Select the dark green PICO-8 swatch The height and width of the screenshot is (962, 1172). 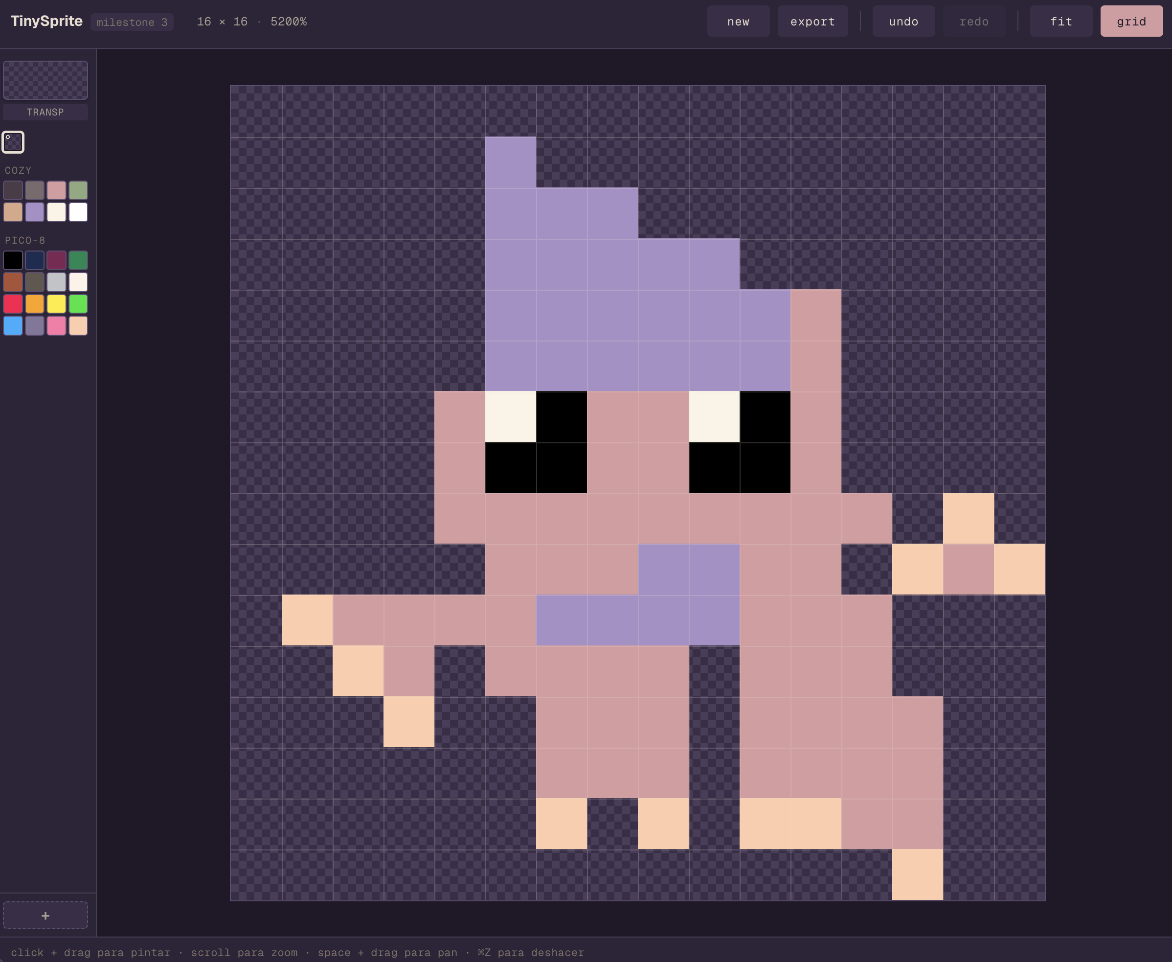tap(78, 260)
